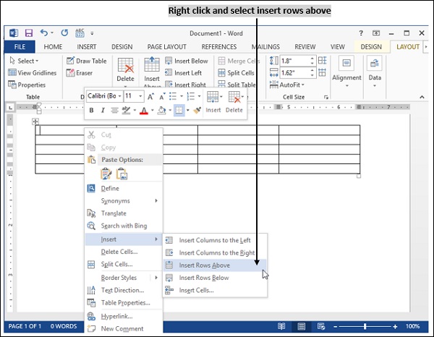Click the Undo arrow in title bar

click(x=45, y=33)
